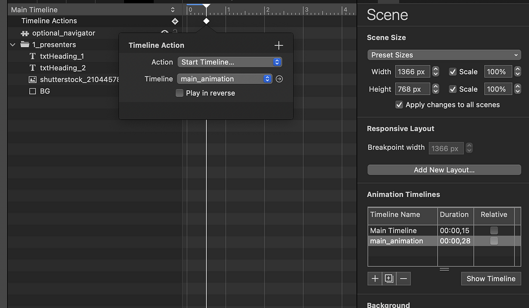Image resolution: width=529 pixels, height=308 pixels.
Task: Collapse the 1_presenters group
Action: coord(11,44)
